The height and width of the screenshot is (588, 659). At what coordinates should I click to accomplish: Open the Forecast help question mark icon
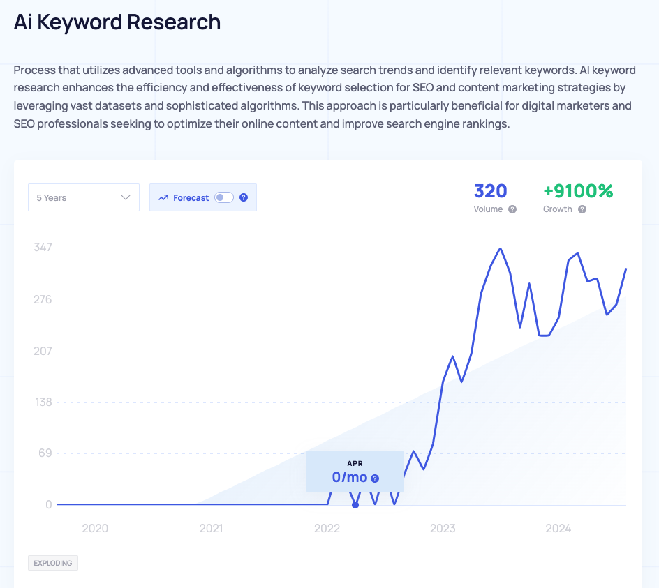(243, 197)
